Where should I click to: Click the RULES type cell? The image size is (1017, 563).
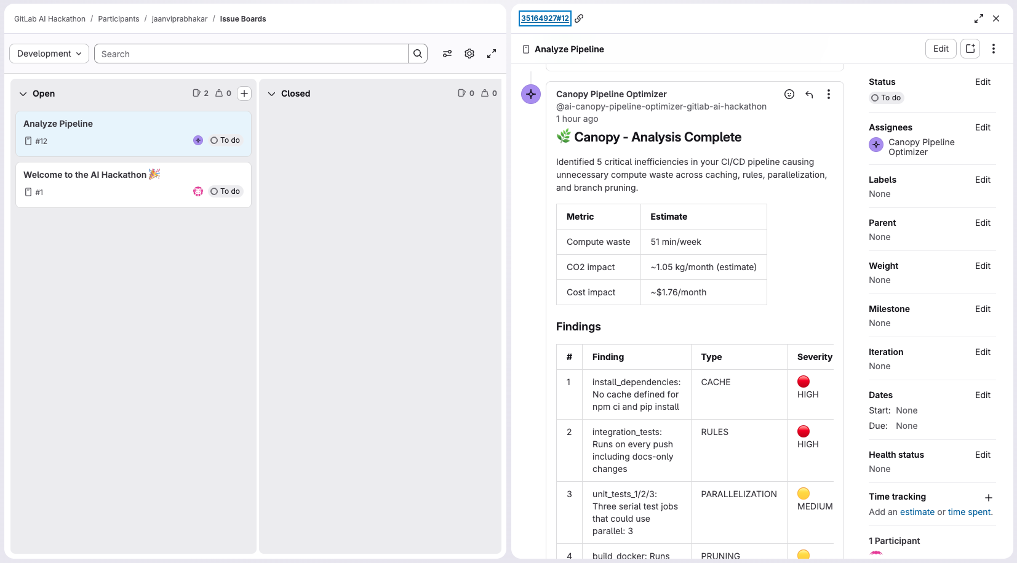pos(739,450)
